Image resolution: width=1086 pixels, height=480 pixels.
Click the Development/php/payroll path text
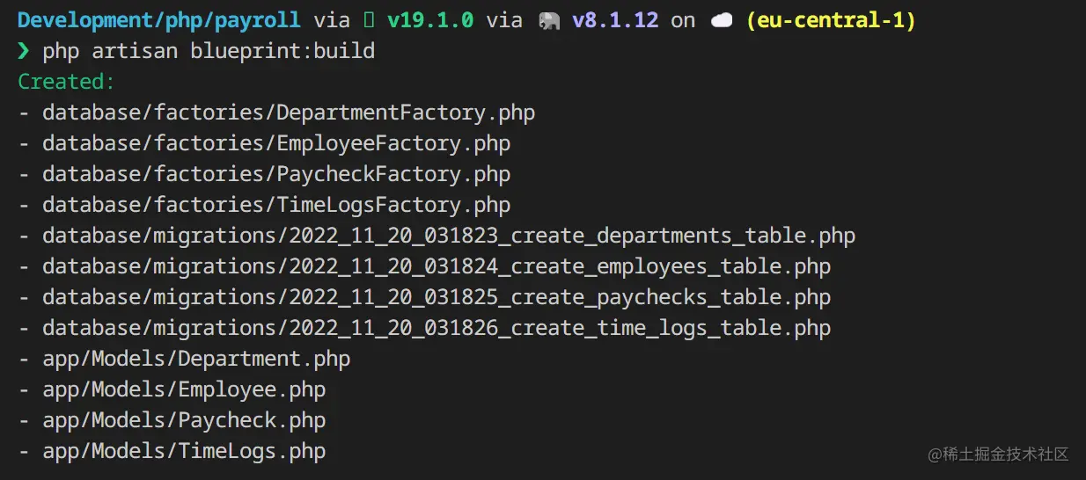click(158, 20)
